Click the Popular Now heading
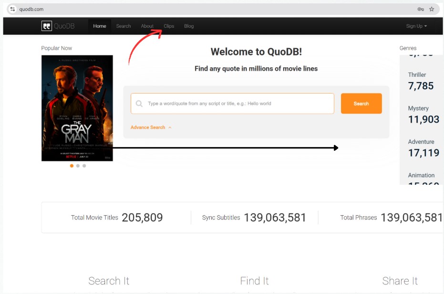The width and height of the screenshot is (444, 294). point(57,48)
